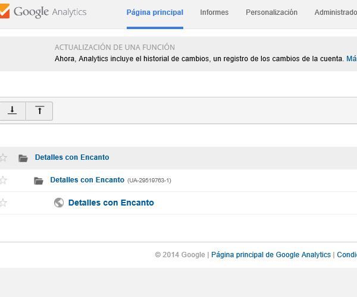The image size is (357, 297).
Task: Click the folder icon beside property UA-29519763-1
Action: click(39, 181)
